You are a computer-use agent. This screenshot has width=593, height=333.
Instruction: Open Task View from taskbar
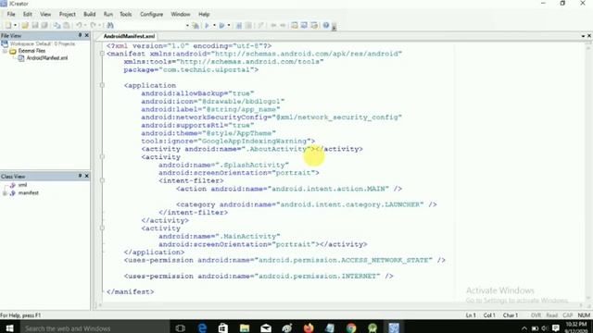click(x=181, y=327)
